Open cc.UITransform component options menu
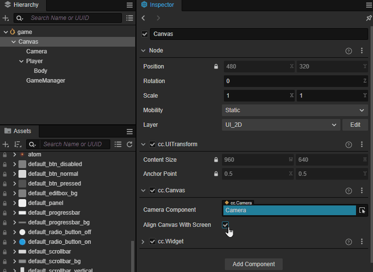This screenshot has width=373, height=272. (x=362, y=144)
